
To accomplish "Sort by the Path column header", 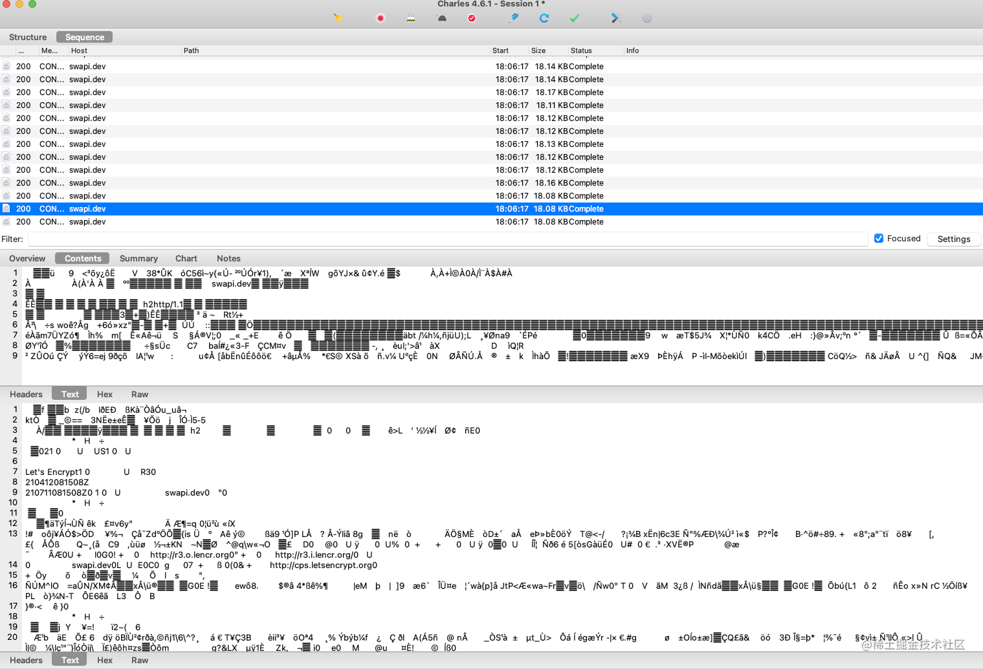I will [335, 50].
